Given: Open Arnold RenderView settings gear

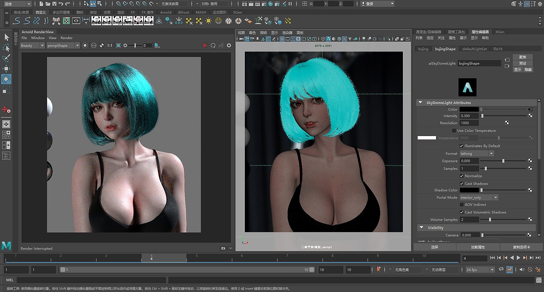Looking at the screenshot, I should pos(229,45).
